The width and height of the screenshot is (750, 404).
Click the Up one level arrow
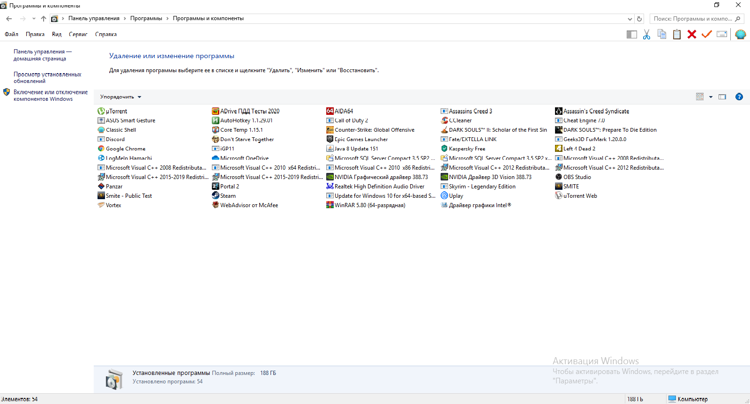(44, 19)
